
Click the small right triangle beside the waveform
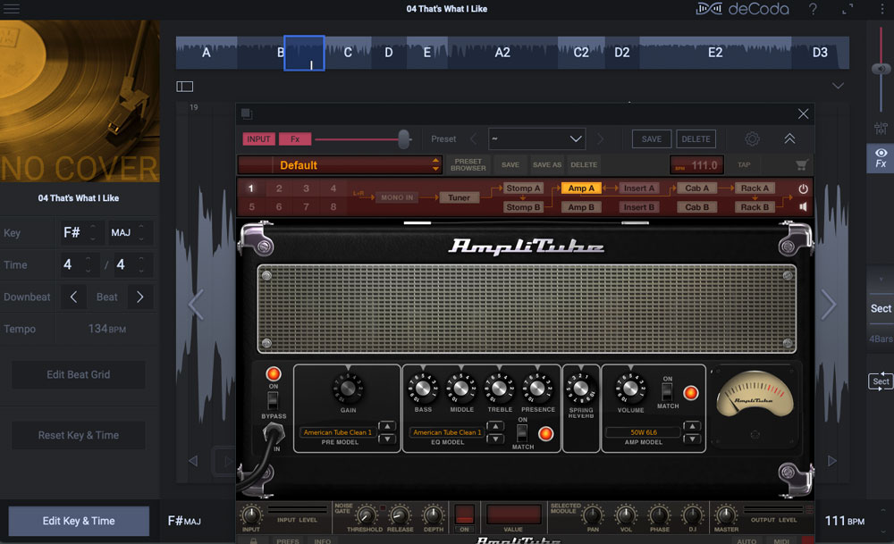[831, 461]
